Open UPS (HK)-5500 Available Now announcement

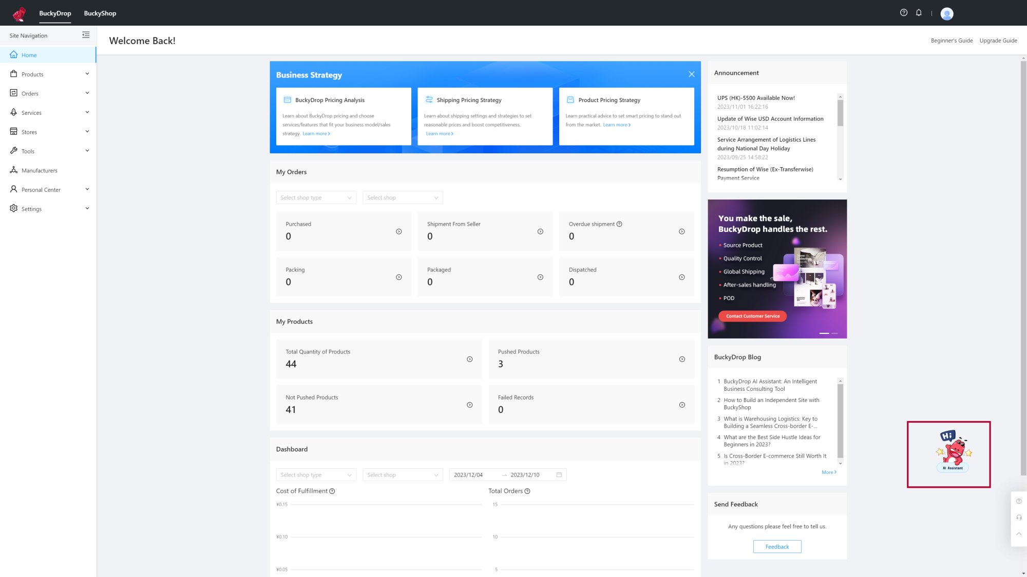pyautogui.click(x=756, y=98)
